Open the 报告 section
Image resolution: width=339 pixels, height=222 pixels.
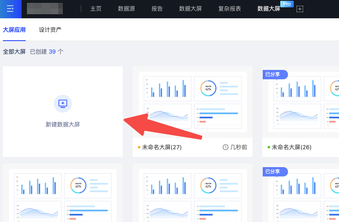[x=157, y=9]
